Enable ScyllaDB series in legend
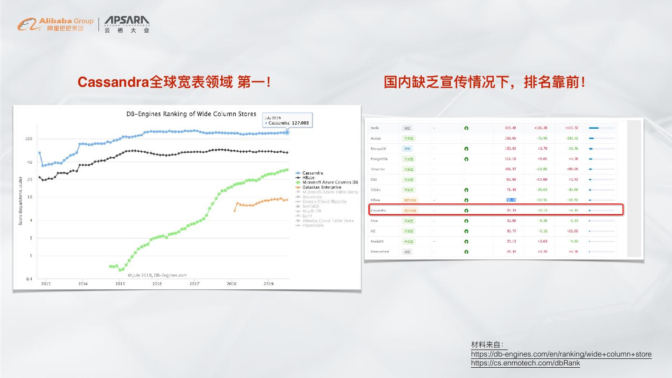Screen dimensions: 672x378 [308, 206]
